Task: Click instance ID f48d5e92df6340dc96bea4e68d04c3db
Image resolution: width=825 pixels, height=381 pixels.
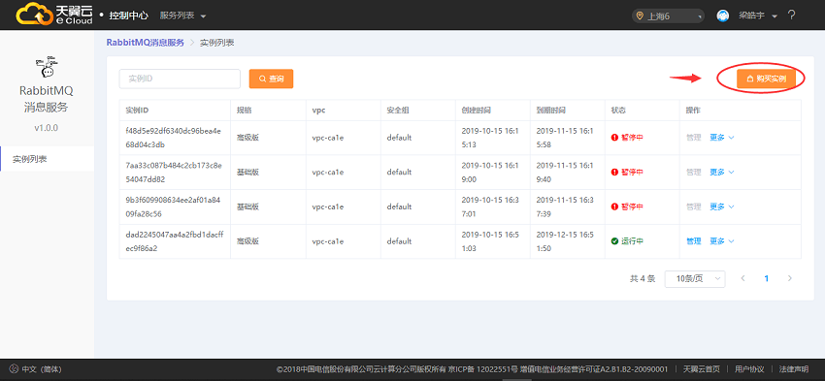Action: (x=174, y=137)
